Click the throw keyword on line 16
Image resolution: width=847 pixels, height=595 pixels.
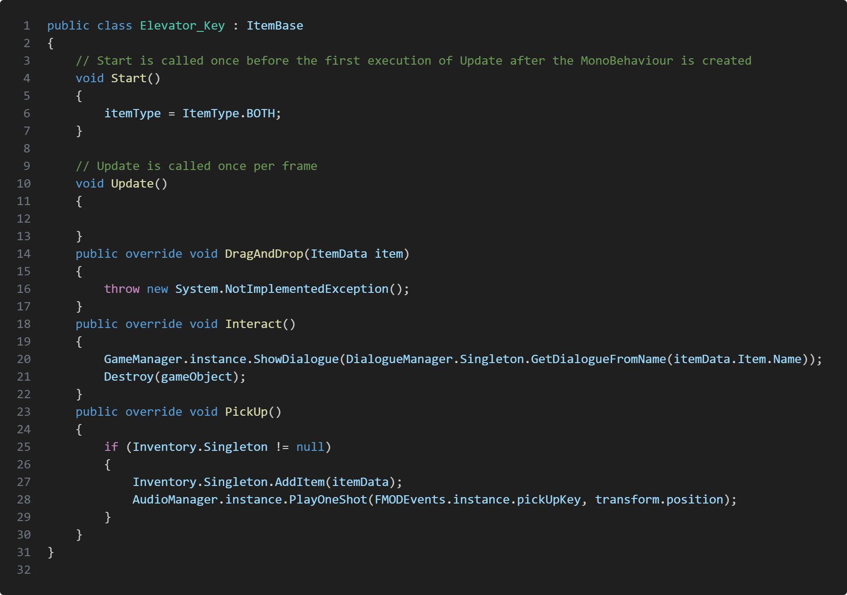[122, 289]
